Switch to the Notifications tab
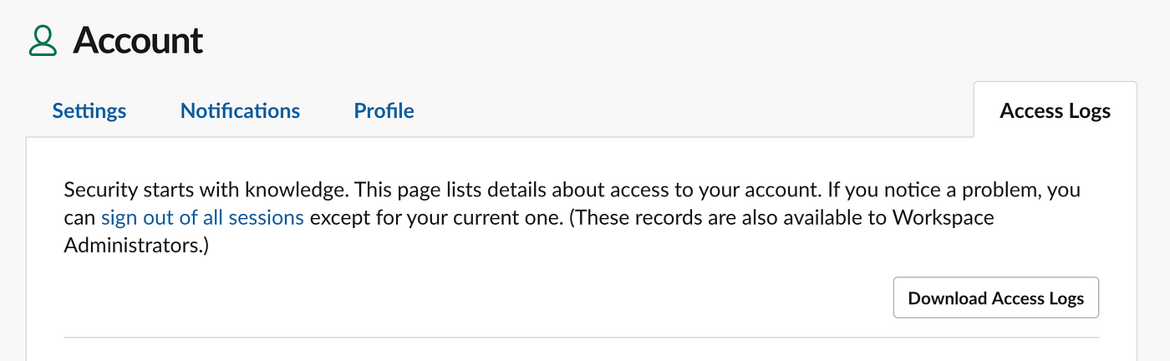The height and width of the screenshot is (361, 1170). [240, 110]
